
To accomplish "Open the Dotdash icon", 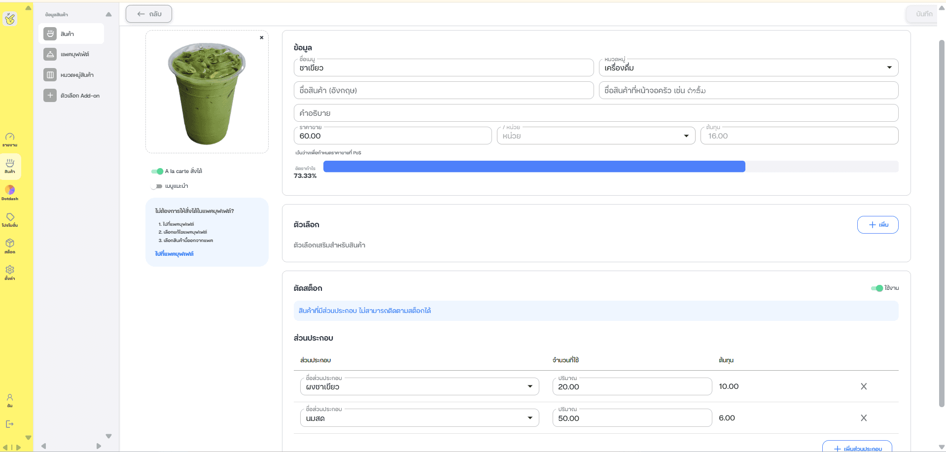I will [10, 193].
